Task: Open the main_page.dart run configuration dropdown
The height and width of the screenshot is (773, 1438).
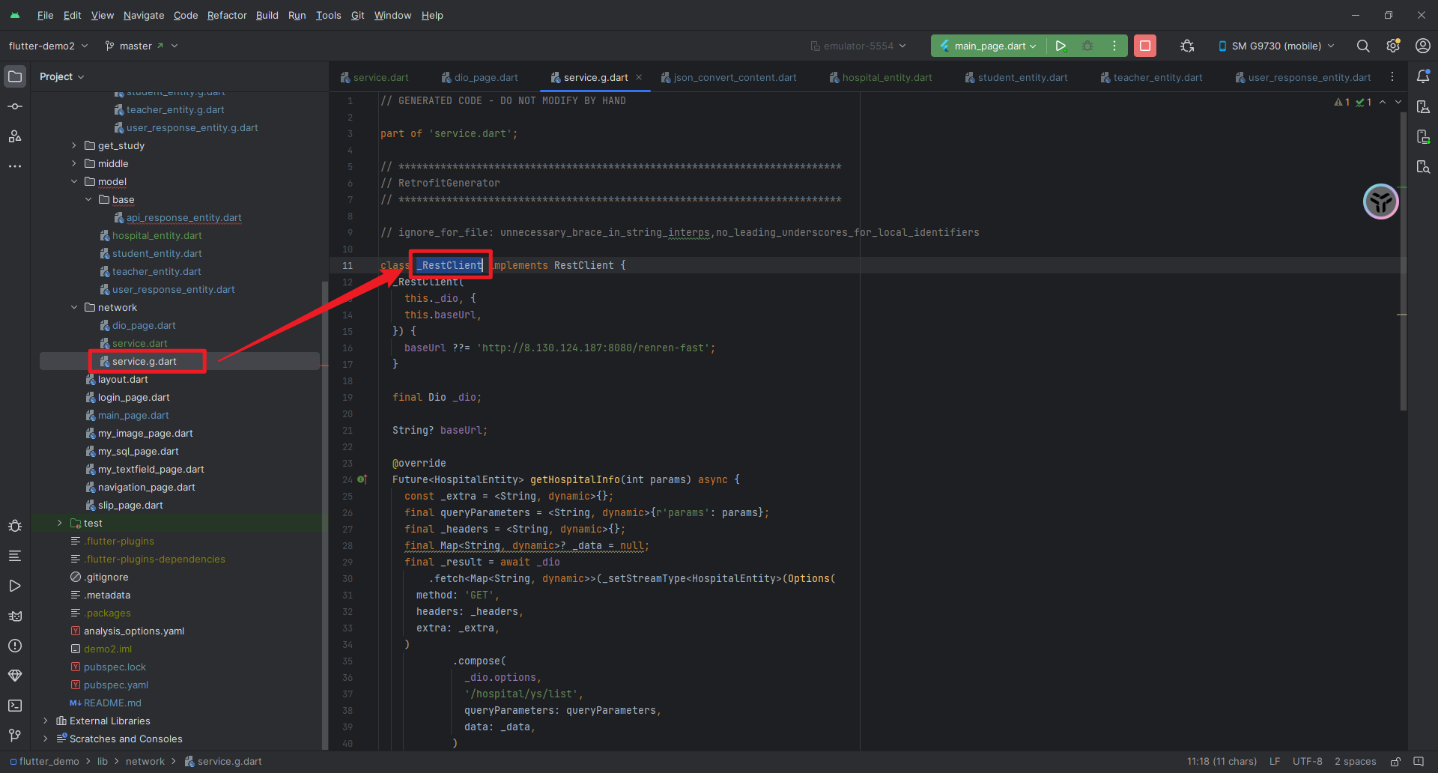Action: [989, 46]
